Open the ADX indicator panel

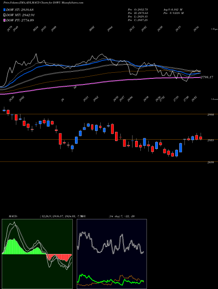pyautogui.click(x=112, y=254)
